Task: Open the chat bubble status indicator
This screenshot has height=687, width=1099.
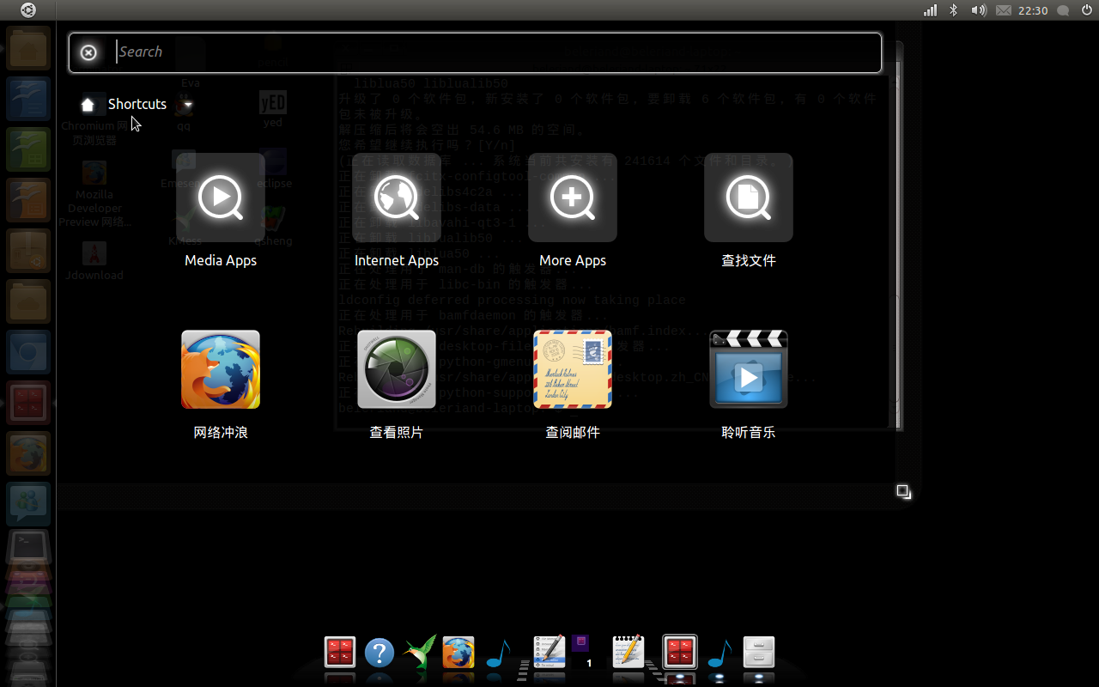Action: 1063,10
